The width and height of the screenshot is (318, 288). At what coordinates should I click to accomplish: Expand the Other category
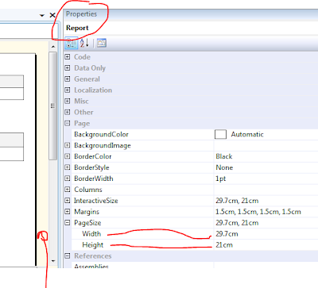tap(68, 112)
